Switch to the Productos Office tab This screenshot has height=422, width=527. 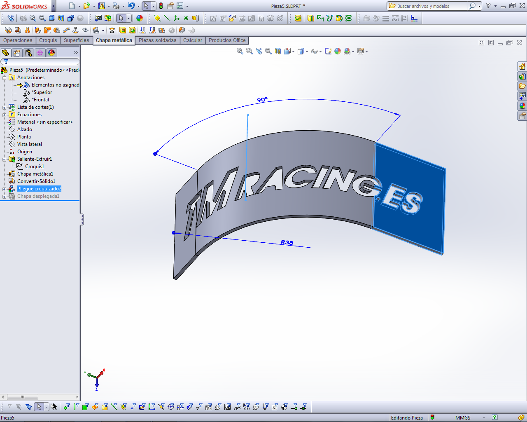coord(227,40)
